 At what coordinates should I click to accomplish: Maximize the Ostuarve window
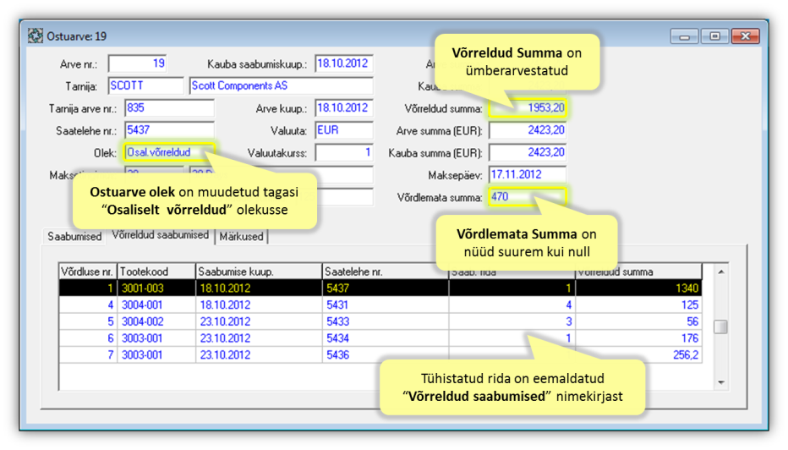click(x=714, y=36)
